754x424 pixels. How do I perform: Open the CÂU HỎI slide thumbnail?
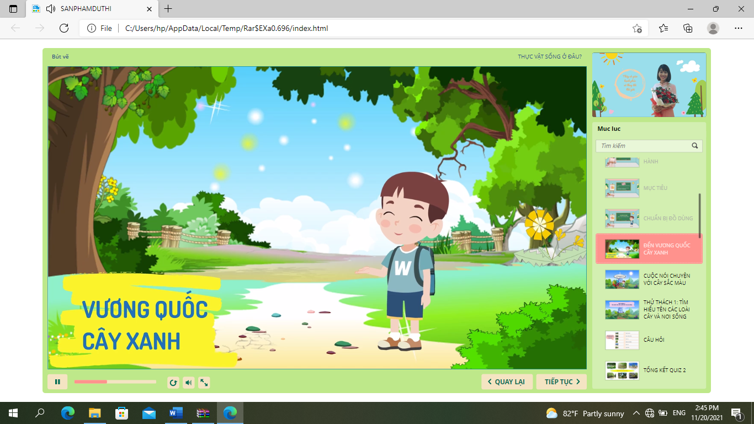[622, 340]
